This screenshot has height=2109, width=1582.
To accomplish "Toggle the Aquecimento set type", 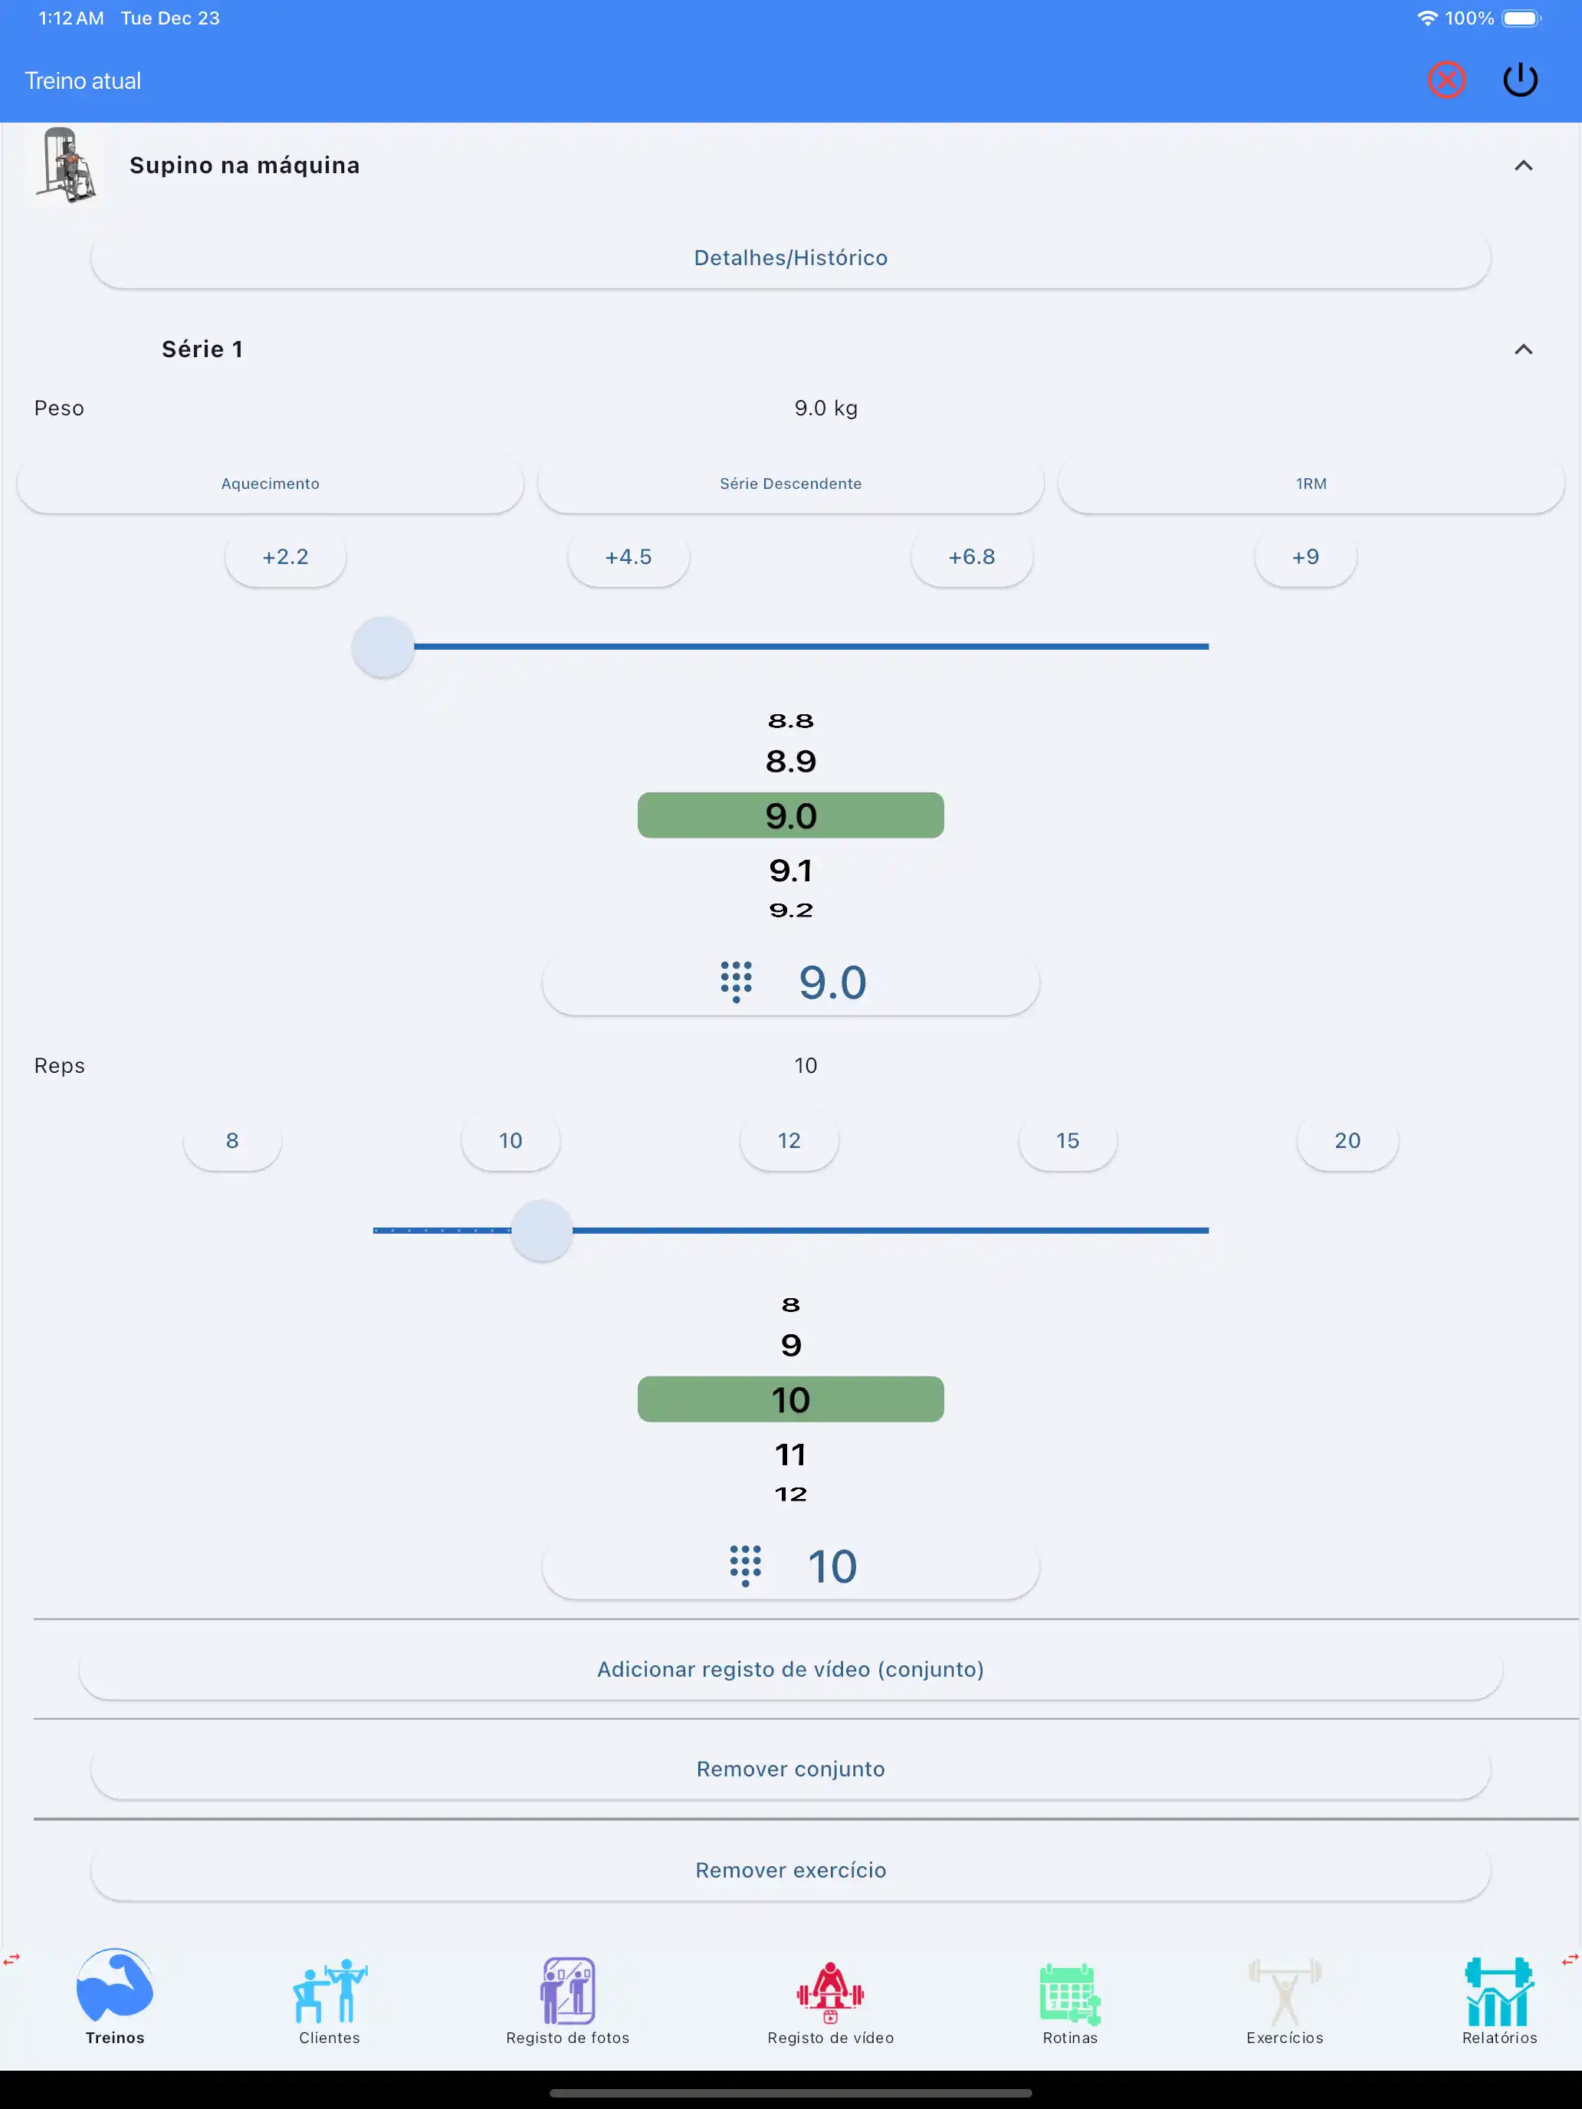I will (x=270, y=484).
